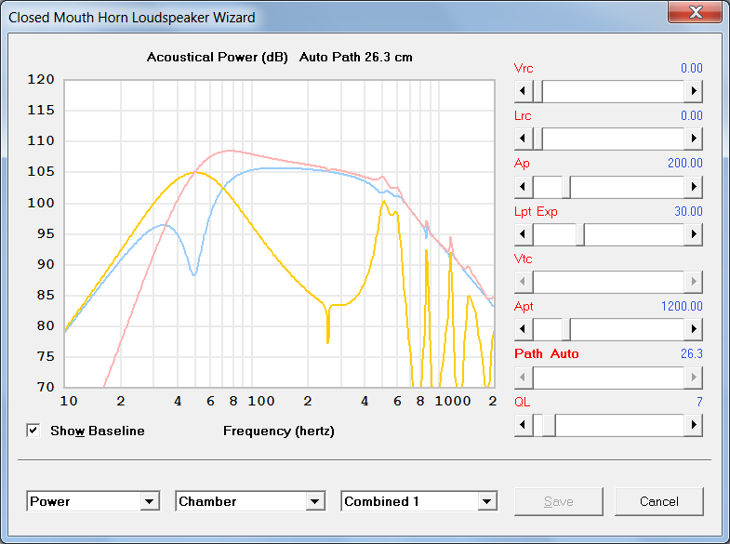Click the Vrc slider left arrow
This screenshot has width=730, height=544.
point(524,91)
